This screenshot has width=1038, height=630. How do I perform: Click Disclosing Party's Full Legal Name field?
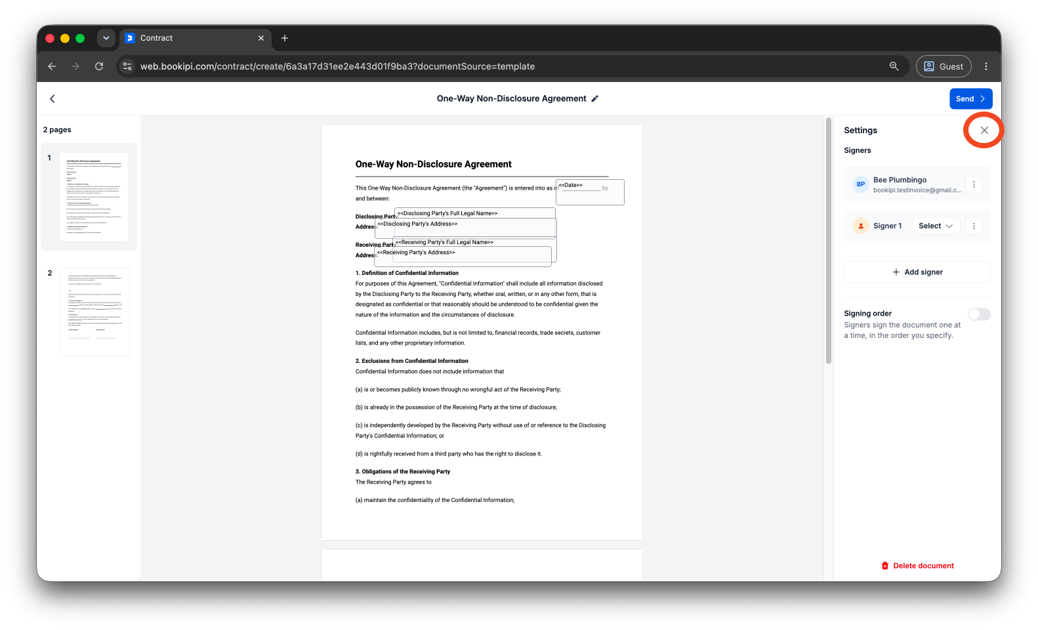(x=475, y=213)
